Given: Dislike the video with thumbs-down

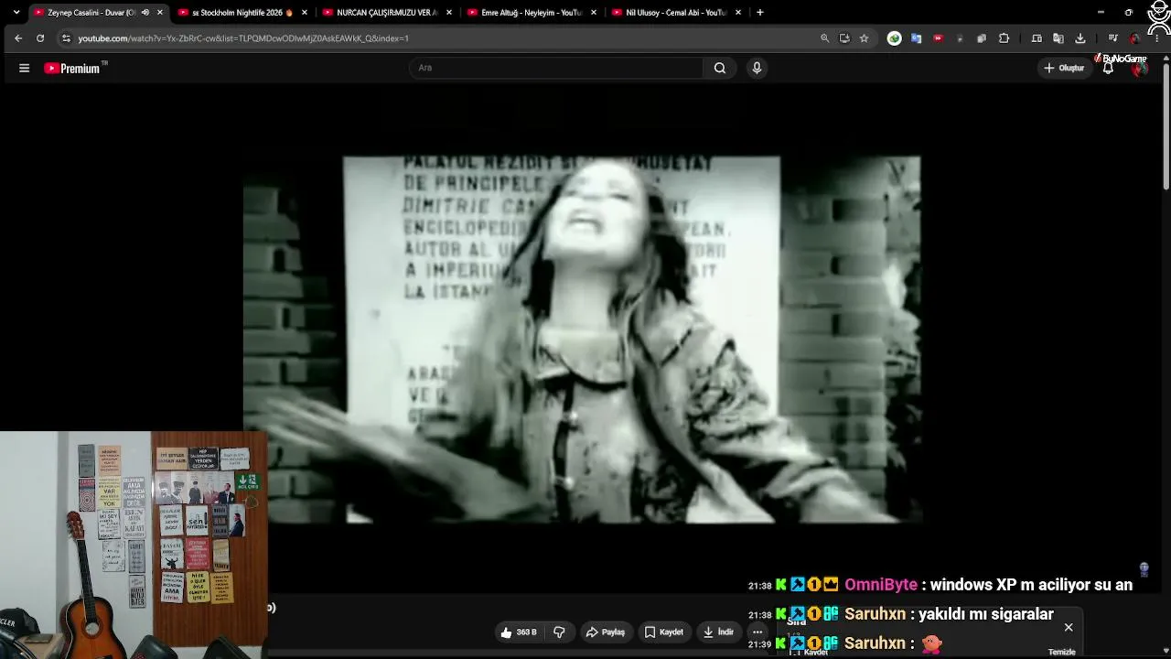Looking at the screenshot, I should (x=559, y=632).
